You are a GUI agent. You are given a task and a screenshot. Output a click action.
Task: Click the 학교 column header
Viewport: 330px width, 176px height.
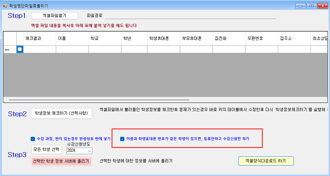[105, 38]
